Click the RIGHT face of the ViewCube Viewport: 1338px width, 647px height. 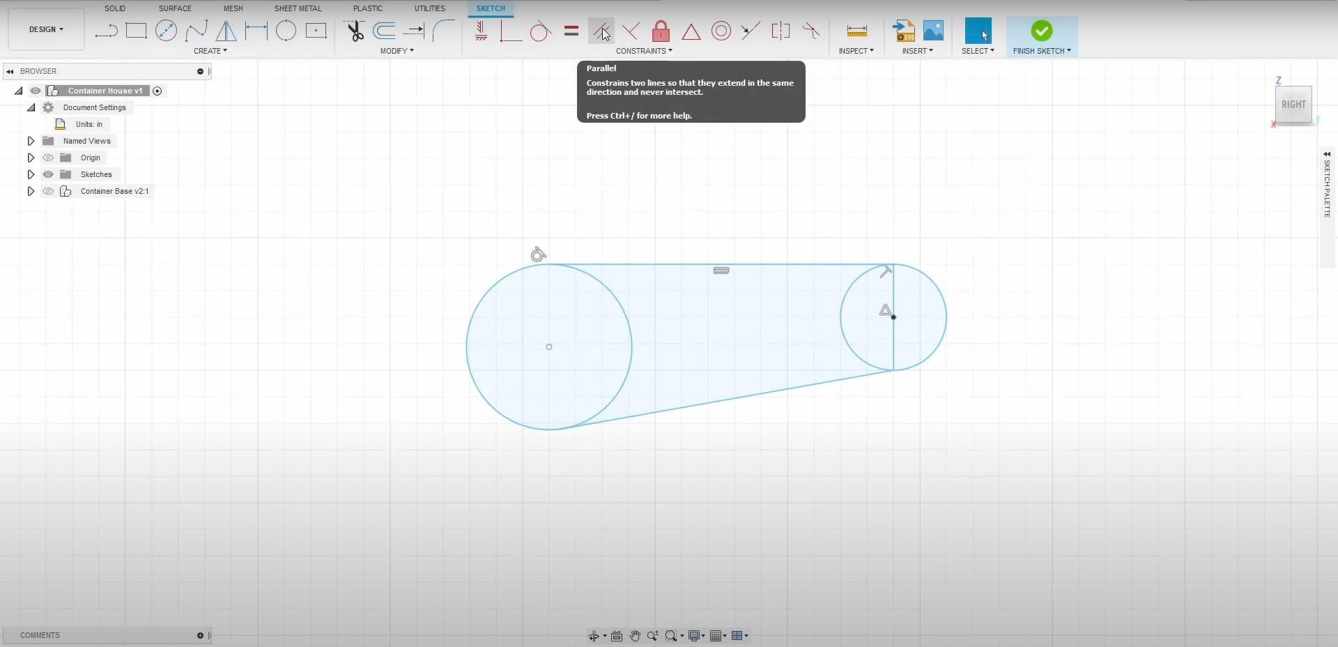(1293, 105)
